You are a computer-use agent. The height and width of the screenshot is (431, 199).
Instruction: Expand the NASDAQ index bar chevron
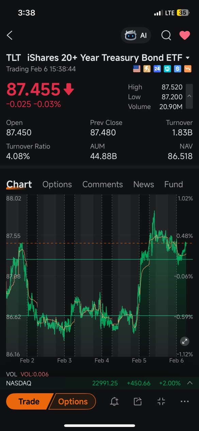189,383
